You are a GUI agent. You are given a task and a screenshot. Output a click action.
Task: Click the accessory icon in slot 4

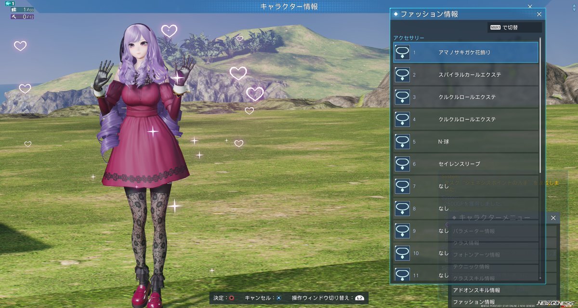[402, 119]
